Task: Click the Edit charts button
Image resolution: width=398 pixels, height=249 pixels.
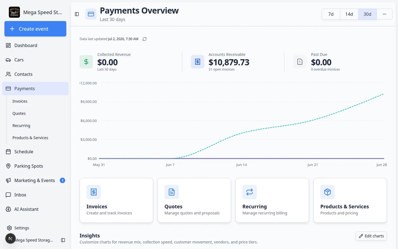Action: click(371, 236)
